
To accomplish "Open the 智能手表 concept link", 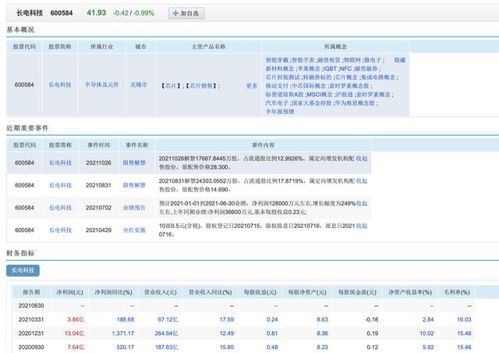I will click(x=303, y=59).
